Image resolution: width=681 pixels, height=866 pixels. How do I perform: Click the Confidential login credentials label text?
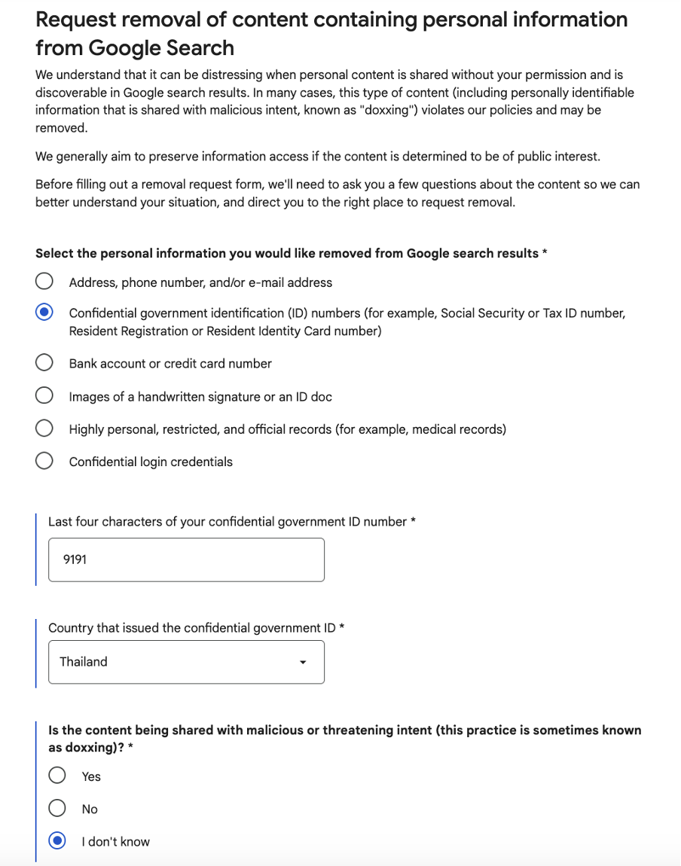(x=151, y=462)
